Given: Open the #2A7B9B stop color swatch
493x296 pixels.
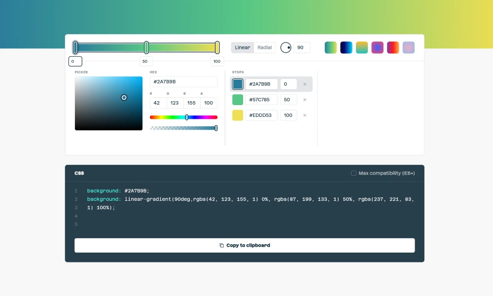Looking at the screenshot, I should pyautogui.click(x=237, y=84).
